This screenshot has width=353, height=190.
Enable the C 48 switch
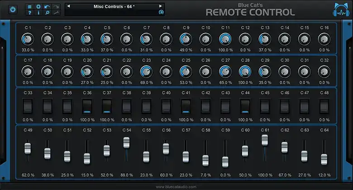(x=324, y=106)
